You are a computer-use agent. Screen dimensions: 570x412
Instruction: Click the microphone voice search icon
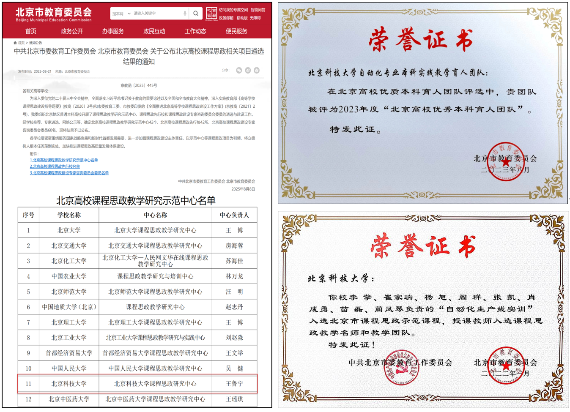pyautogui.click(x=185, y=13)
